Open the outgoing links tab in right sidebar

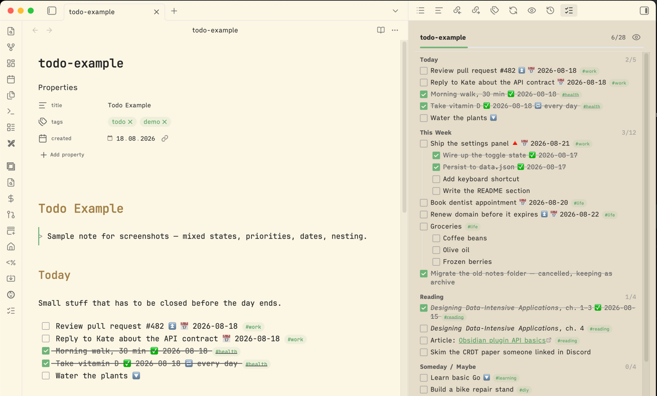point(476,11)
